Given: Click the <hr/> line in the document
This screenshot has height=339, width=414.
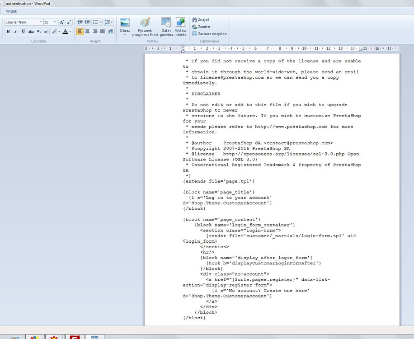Looking at the screenshot, I should [207, 252].
